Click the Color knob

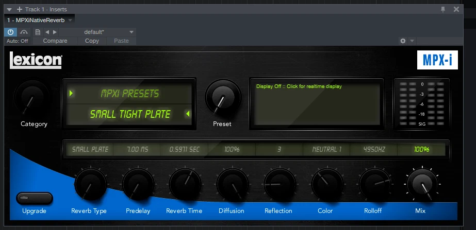pos(327,184)
